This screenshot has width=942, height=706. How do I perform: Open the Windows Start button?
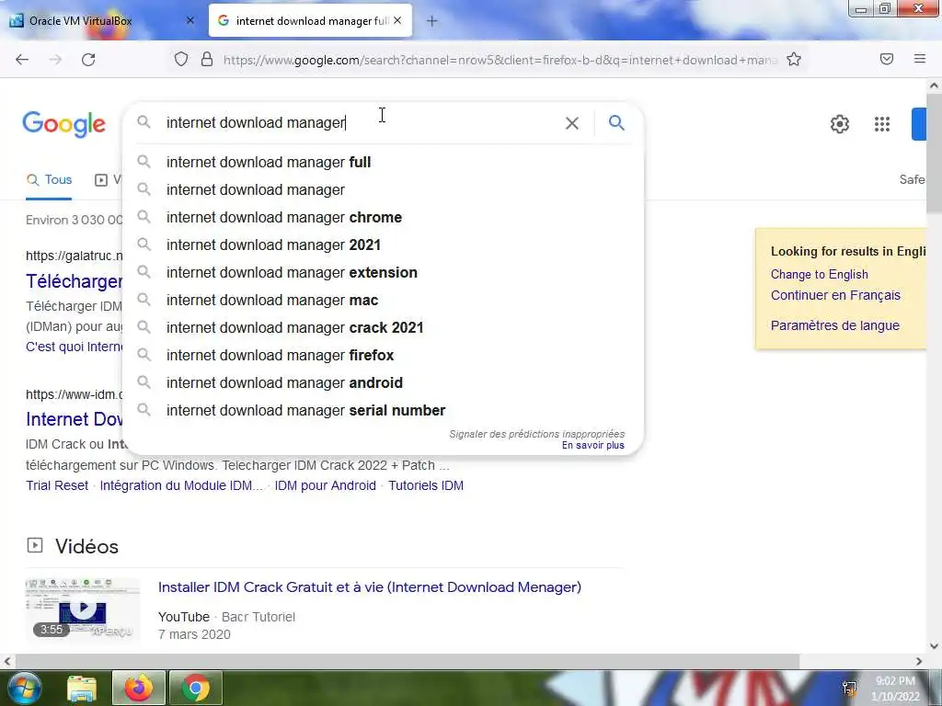24,688
